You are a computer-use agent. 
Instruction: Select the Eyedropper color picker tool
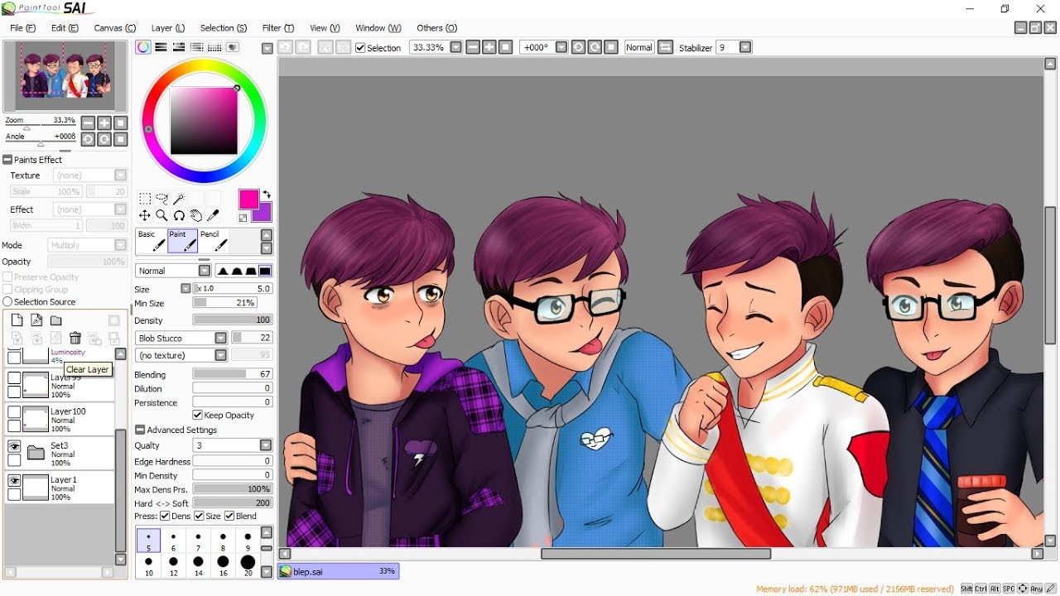213,215
